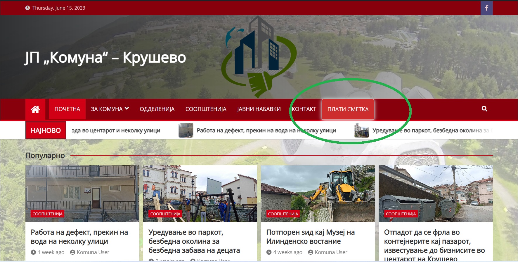Open headline Уредување во паркот, безбедна околина

coord(194,241)
